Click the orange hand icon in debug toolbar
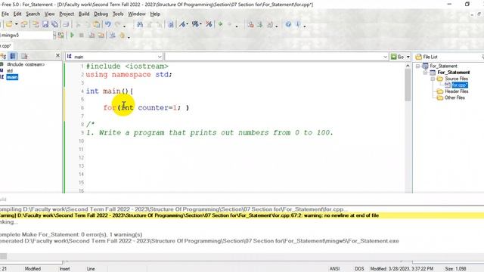The width and height of the screenshot is (484, 272). tap(123, 36)
